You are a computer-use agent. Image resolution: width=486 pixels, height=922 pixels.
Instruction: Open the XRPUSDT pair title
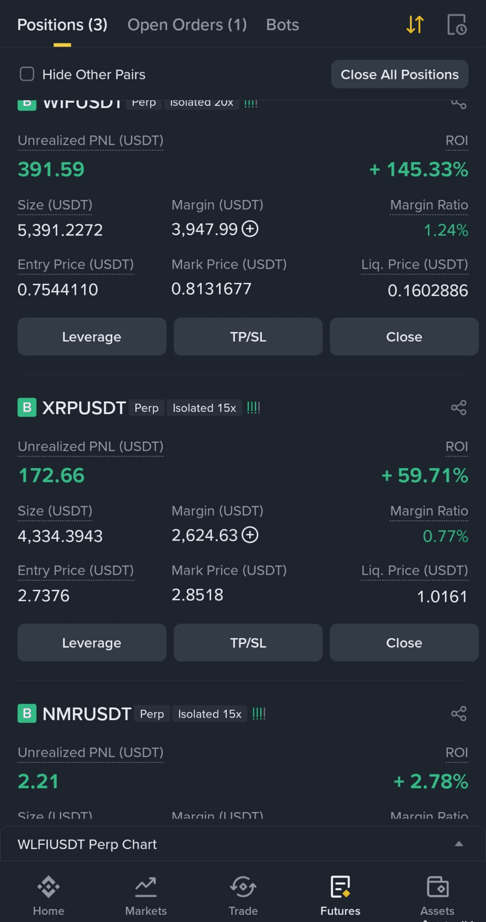click(84, 408)
